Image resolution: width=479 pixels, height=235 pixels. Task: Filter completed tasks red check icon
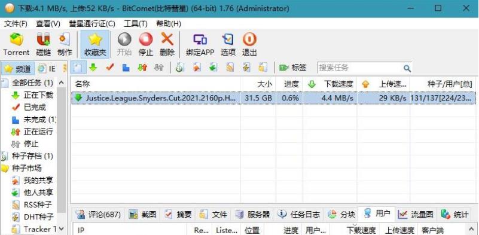click(x=109, y=68)
